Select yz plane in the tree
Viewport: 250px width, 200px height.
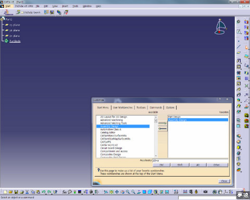(x=15, y=30)
